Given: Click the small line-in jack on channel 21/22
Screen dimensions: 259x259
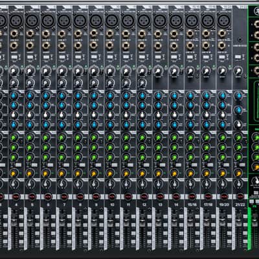Looking at the screenshot, I should [240, 39].
